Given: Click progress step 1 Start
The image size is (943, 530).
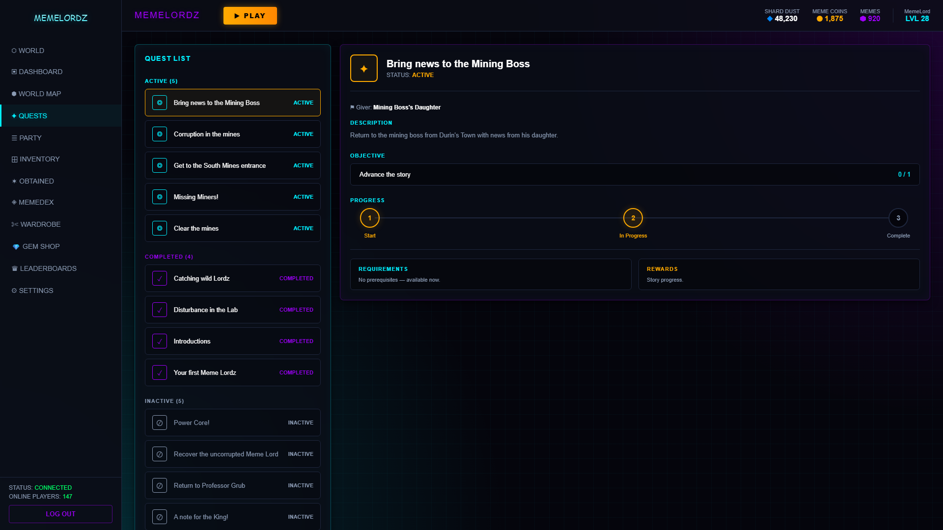Looking at the screenshot, I should pos(370,218).
